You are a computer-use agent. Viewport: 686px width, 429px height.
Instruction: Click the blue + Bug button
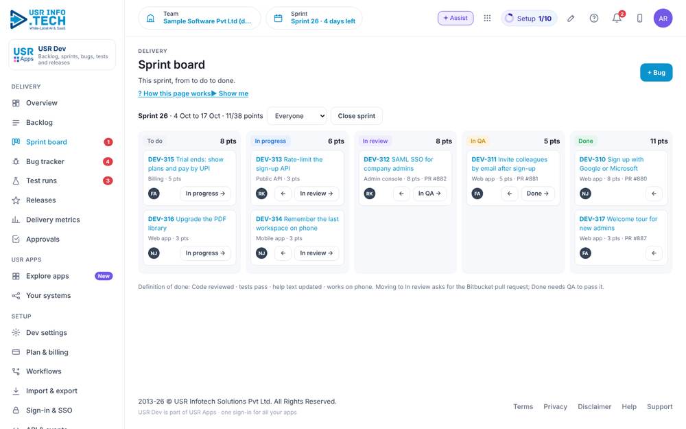(656, 73)
